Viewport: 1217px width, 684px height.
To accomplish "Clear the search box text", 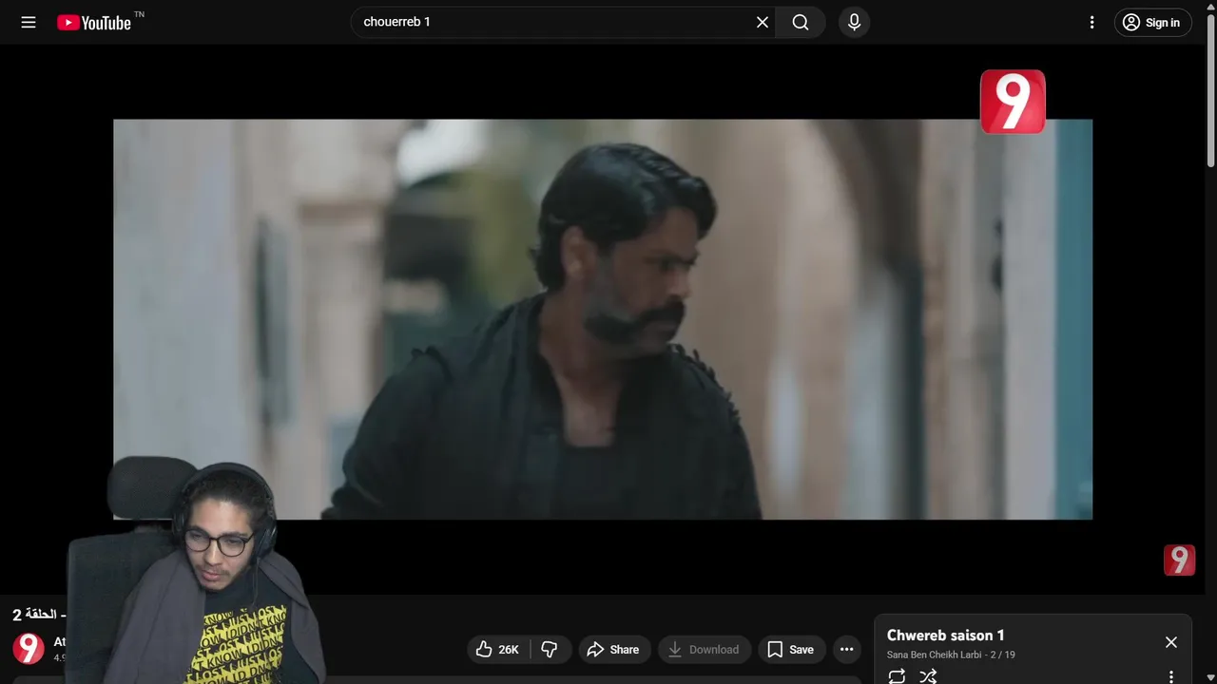I will [763, 22].
